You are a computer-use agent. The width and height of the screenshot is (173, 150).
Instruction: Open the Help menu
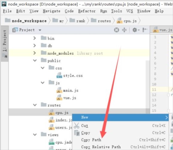[x=159, y=11]
